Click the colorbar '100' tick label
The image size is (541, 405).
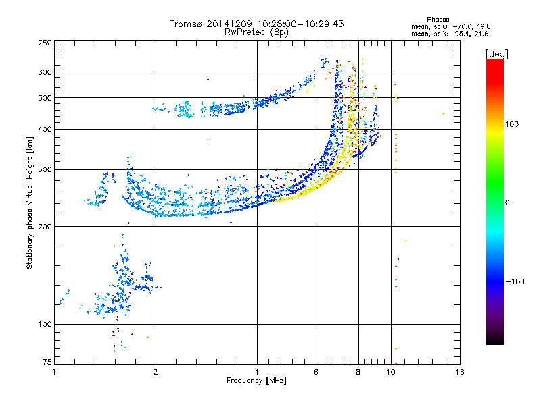512,124
